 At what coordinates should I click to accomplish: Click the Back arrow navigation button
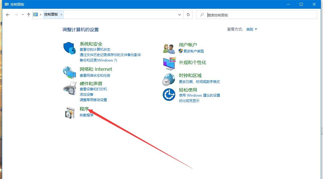click(8, 15)
